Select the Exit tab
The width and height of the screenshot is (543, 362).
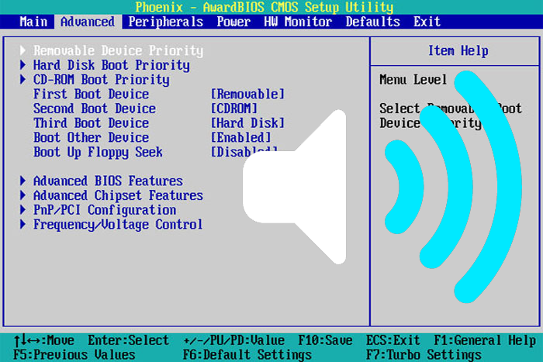[x=427, y=22]
